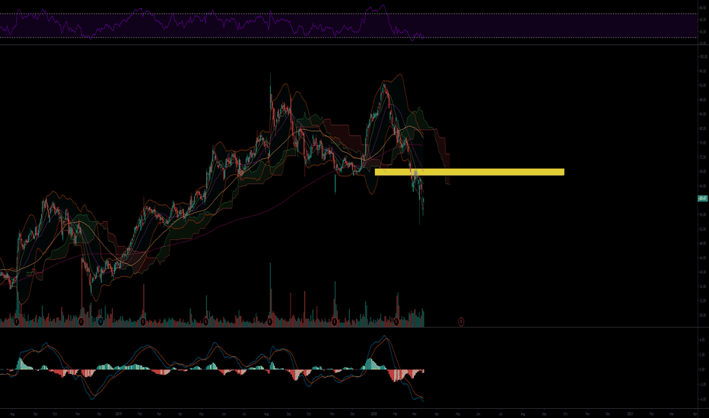Open the August 2019 earnings marker

[270, 321]
